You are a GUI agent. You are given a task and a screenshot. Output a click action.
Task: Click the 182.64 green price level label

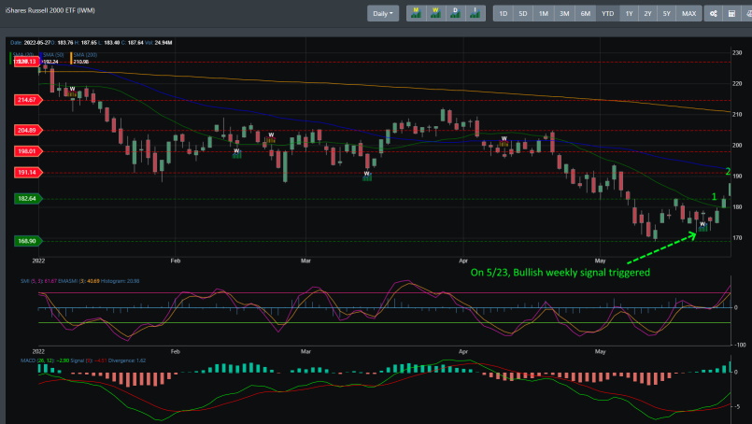click(x=28, y=199)
